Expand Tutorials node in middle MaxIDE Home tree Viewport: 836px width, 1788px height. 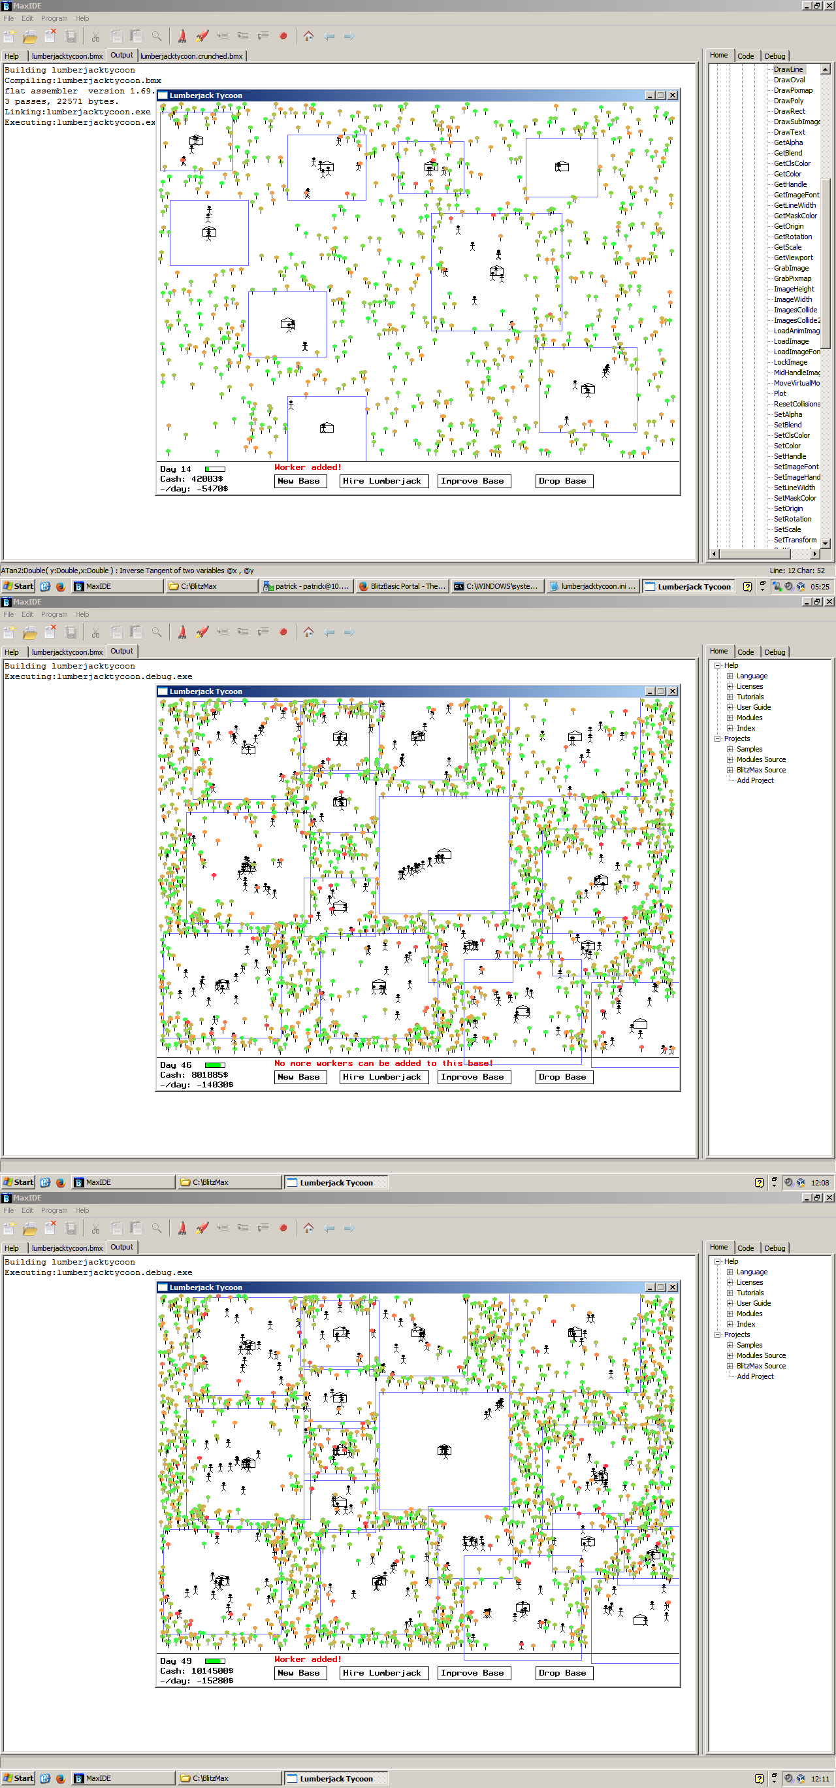730,697
